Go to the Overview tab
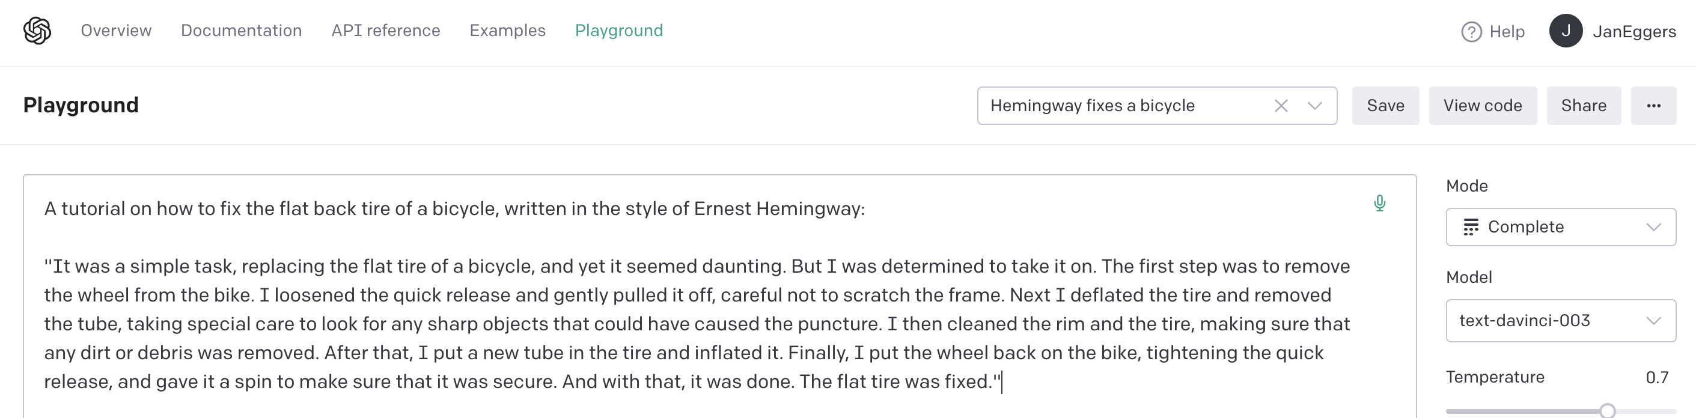The height and width of the screenshot is (418, 1696). pyautogui.click(x=116, y=31)
